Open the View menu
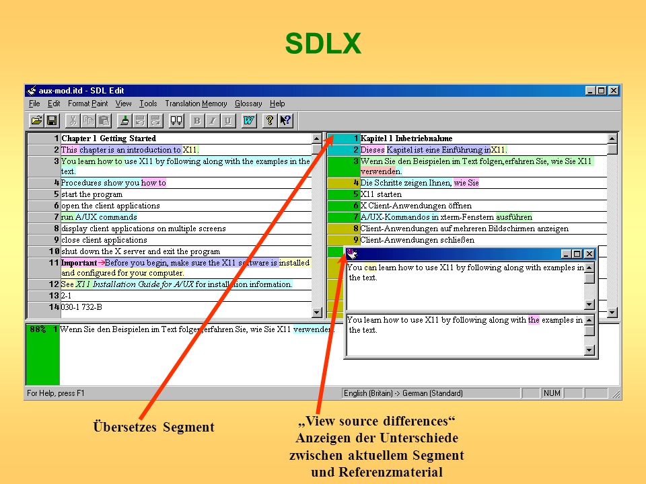 click(x=123, y=104)
